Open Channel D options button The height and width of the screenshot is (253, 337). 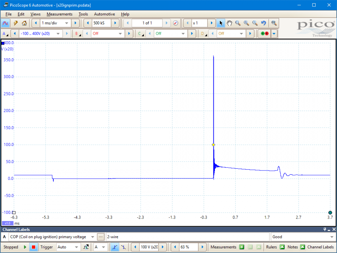(204, 34)
